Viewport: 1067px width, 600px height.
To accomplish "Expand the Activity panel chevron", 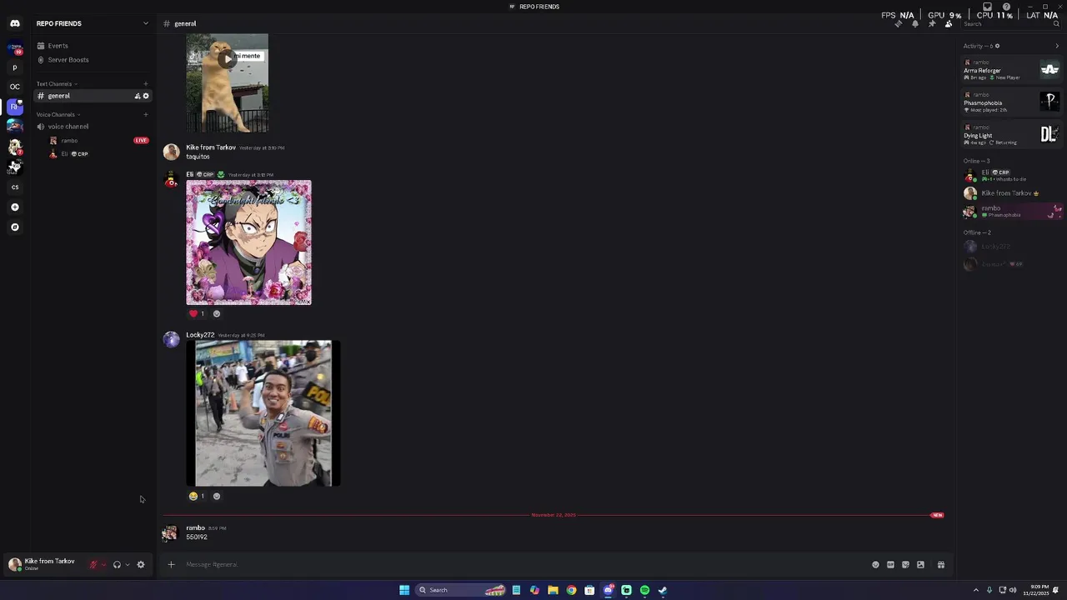I will (1057, 46).
